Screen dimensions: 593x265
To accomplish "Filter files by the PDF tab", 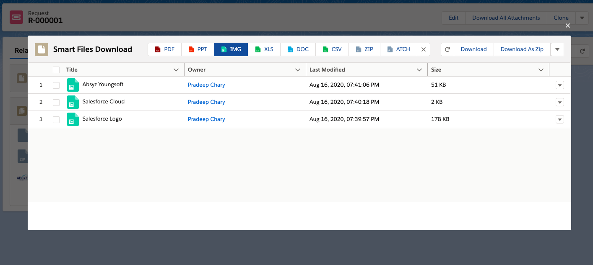I will [x=164, y=49].
